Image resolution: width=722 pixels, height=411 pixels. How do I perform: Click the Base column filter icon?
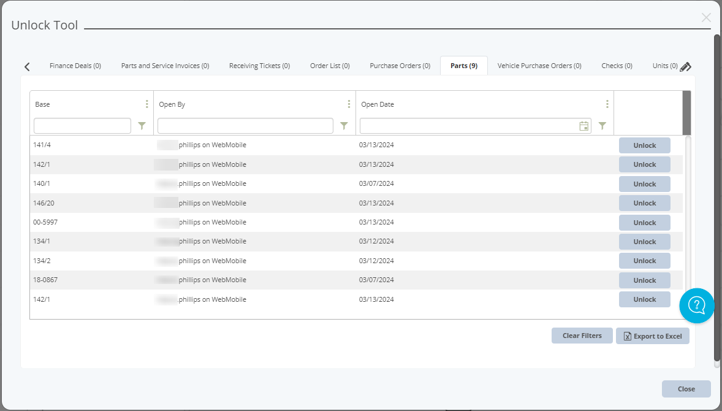click(x=142, y=126)
